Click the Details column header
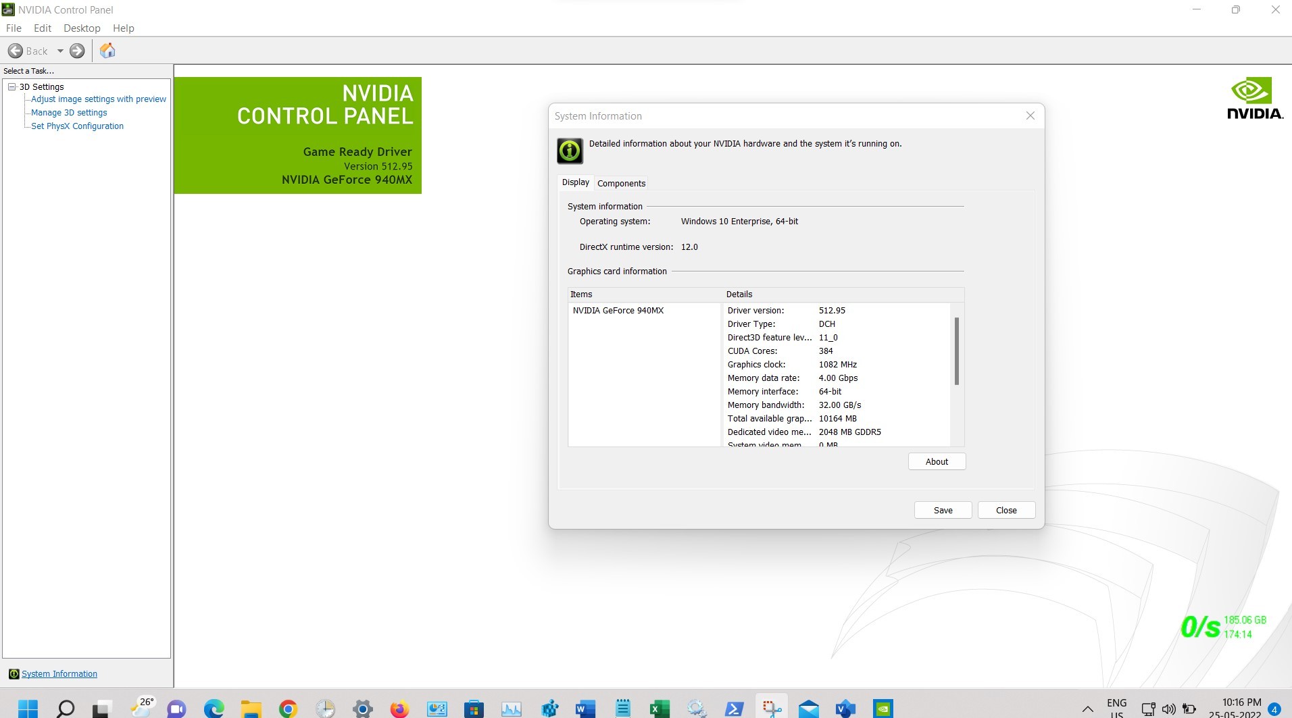This screenshot has width=1292, height=718. (x=843, y=294)
